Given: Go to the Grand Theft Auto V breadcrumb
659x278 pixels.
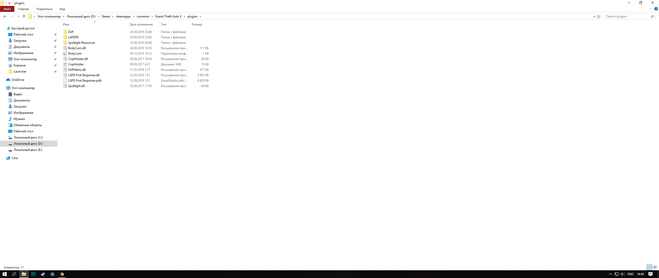Looking at the screenshot, I should (168, 16).
